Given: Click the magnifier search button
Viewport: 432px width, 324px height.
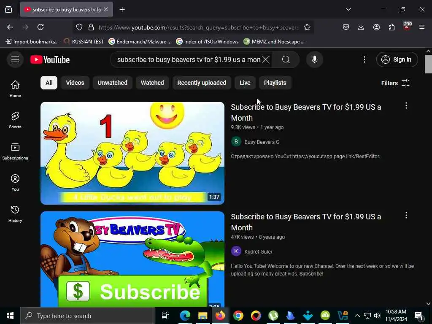Looking at the screenshot, I should pos(286,59).
